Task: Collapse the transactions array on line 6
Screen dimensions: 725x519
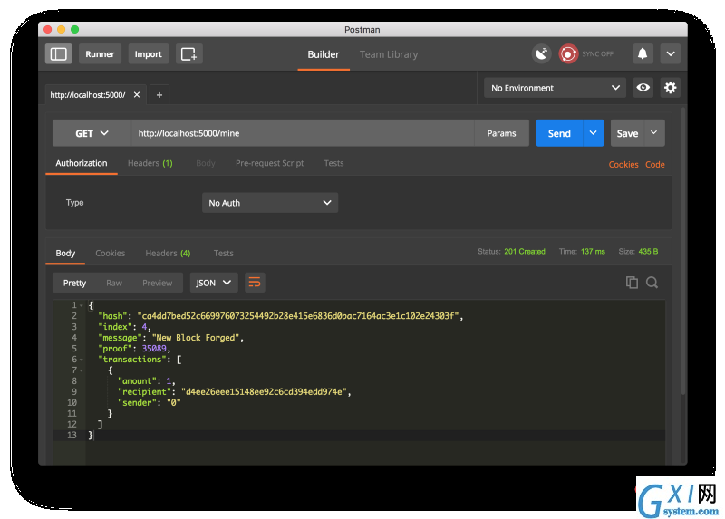Action: click(x=82, y=360)
